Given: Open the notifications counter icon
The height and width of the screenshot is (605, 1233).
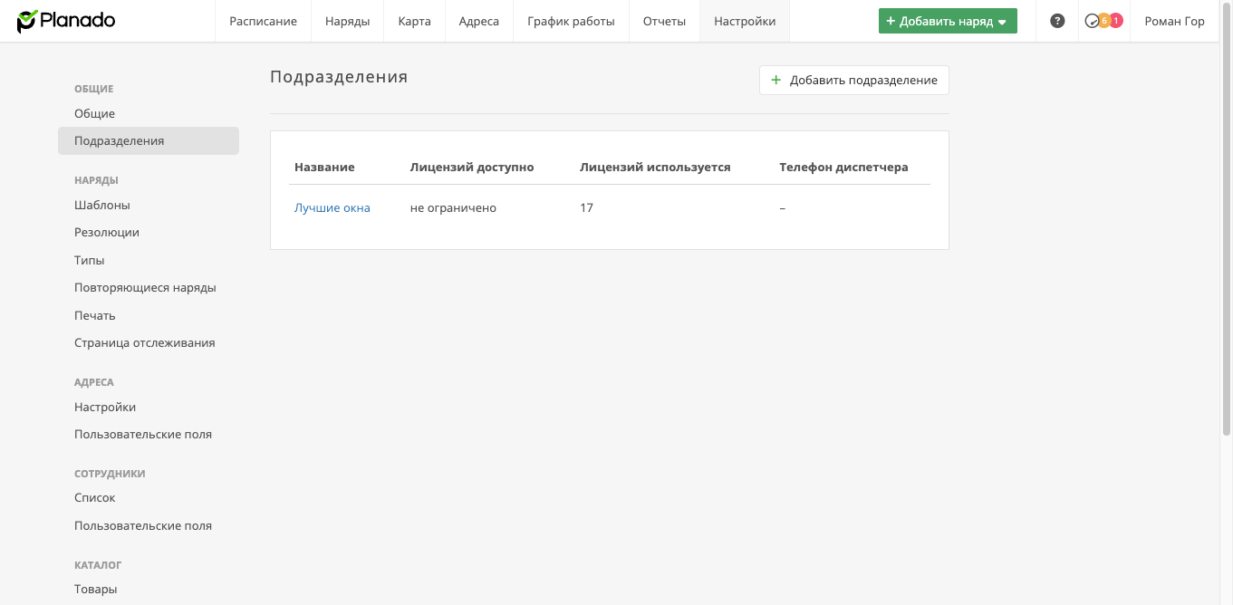Looking at the screenshot, I should (x=1103, y=21).
